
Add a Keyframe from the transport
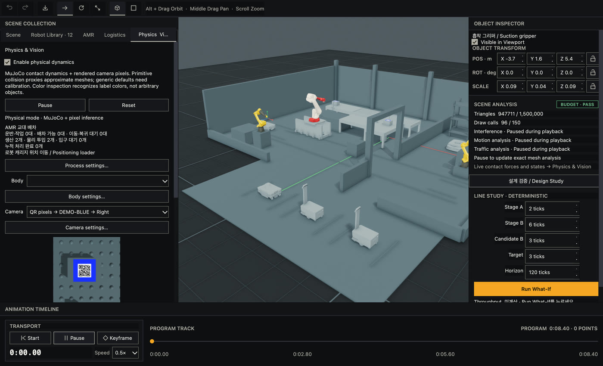(x=118, y=338)
